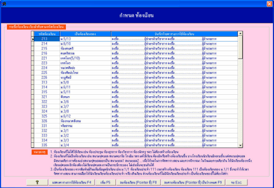Viewport: 274px width, 188px height.
Task: Select room code cell 313
Action: [x=47, y=82]
